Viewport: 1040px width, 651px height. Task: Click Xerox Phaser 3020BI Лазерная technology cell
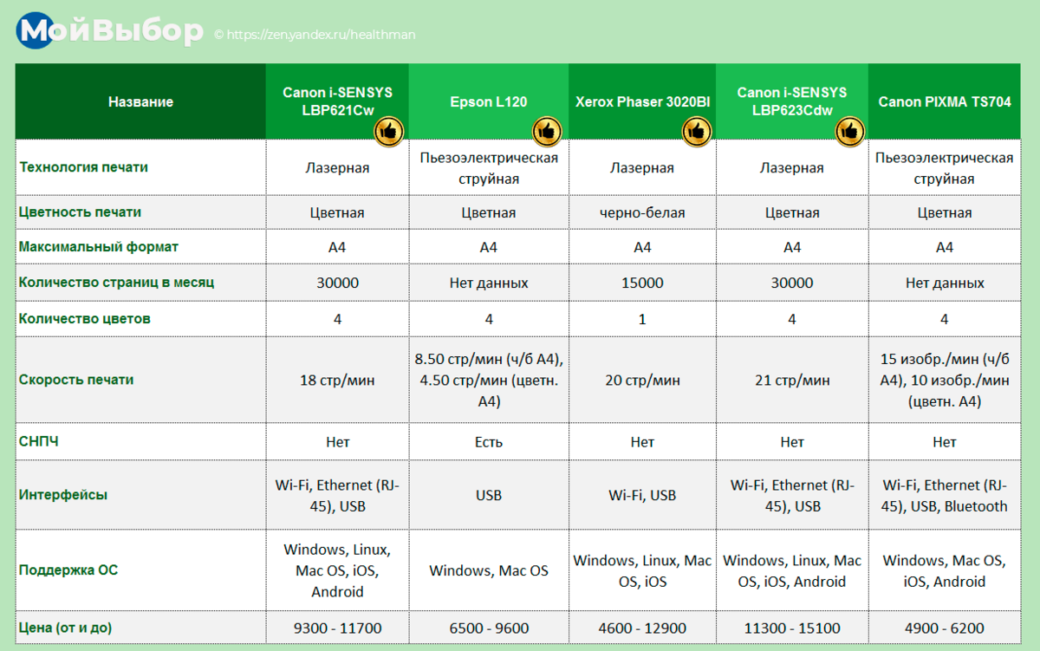point(642,168)
